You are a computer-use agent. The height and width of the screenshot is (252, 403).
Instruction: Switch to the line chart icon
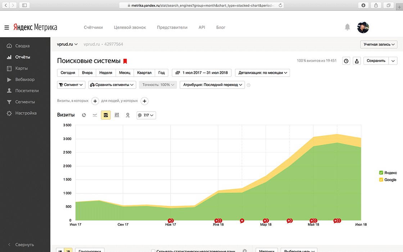click(95, 115)
